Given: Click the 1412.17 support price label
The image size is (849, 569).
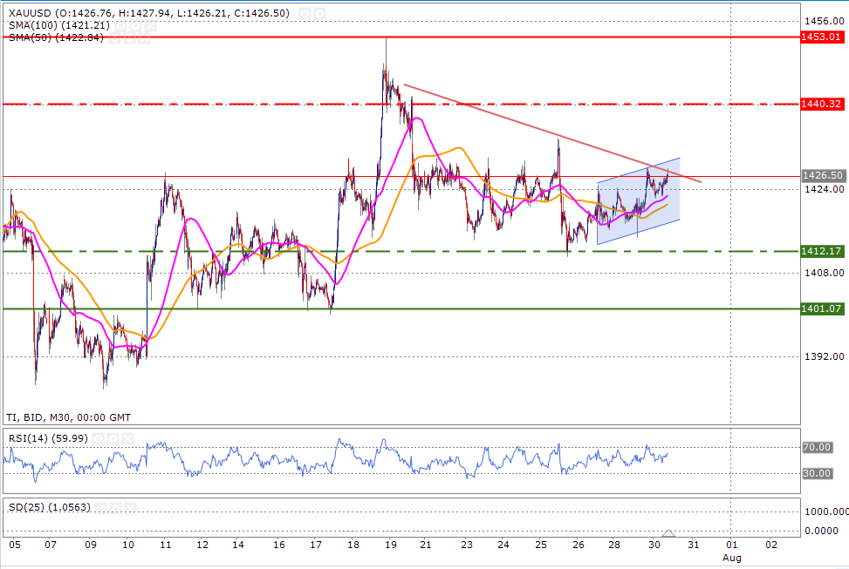Looking at the screenshot, I should (x=822, y=252).
